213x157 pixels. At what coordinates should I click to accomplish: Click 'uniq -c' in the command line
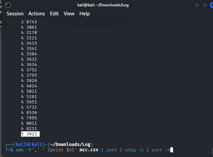click(x=134, y=150)
